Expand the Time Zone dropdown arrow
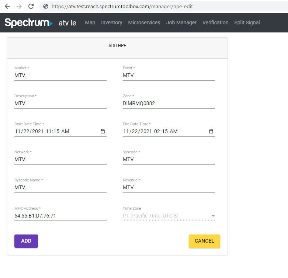The height and width of the screenshot is (278, 288). (x=213, y=216)
